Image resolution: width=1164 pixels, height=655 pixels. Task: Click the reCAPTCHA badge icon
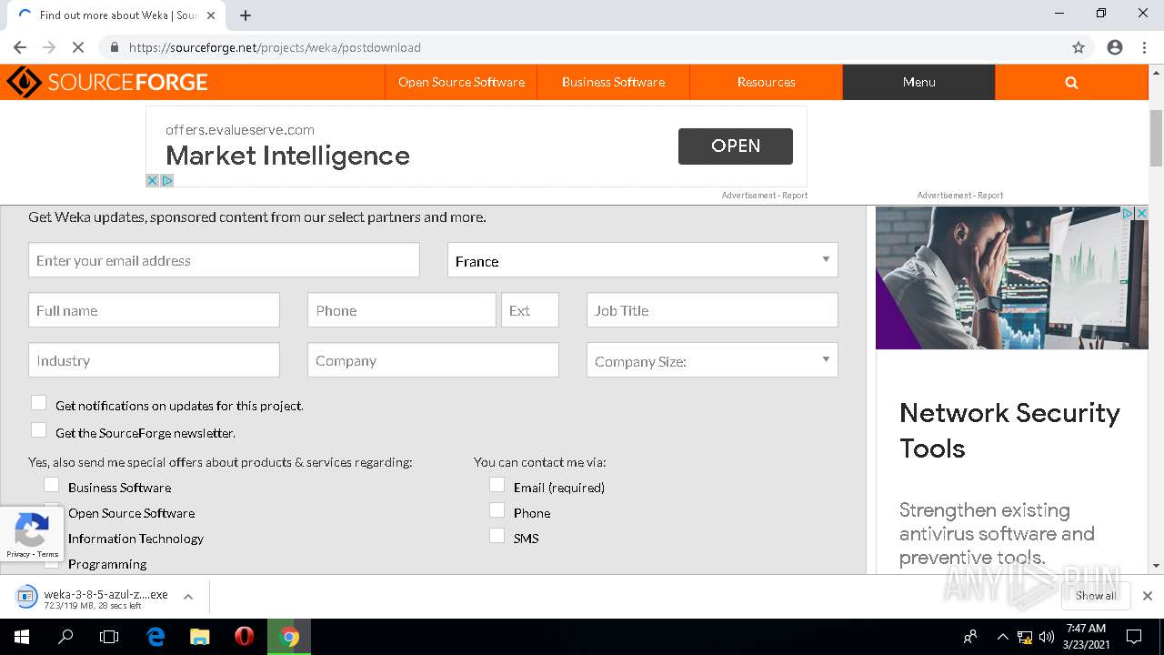[32, 529]
